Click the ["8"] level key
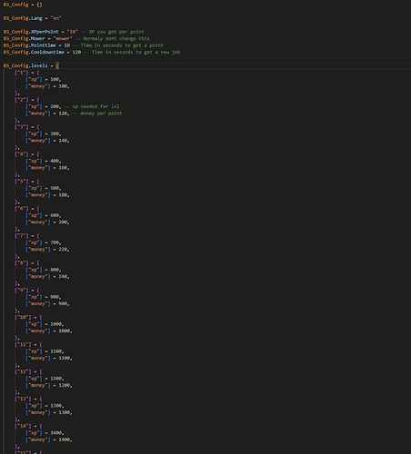411x454 pixels. tap(22, 263)
